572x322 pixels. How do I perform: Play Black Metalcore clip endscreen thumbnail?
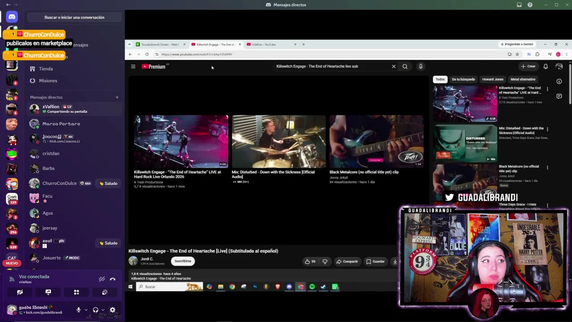point(376,141)
